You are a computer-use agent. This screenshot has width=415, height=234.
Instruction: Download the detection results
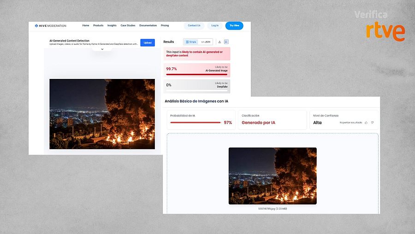pyautogui.click(x=219, y=42)
